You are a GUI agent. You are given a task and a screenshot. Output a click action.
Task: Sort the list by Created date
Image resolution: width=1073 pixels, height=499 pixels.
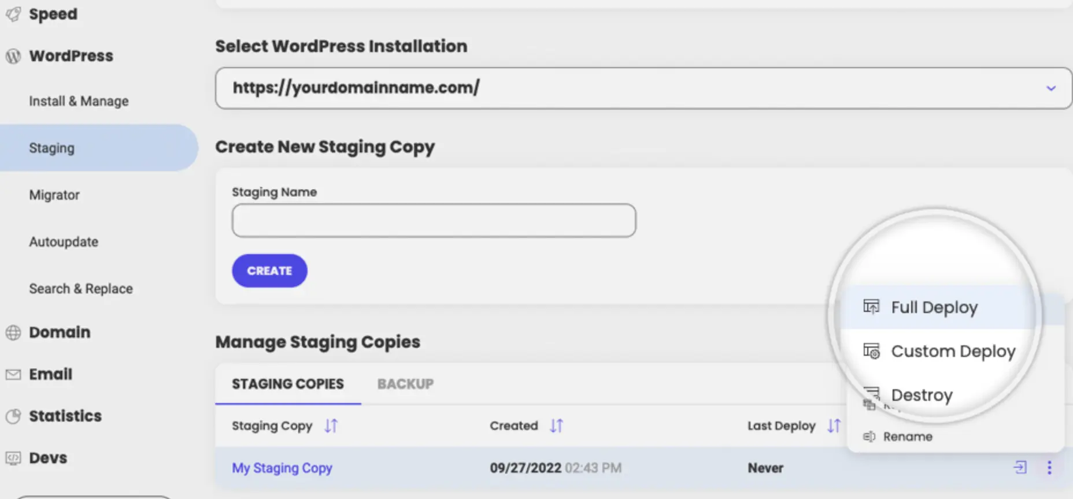556,426
